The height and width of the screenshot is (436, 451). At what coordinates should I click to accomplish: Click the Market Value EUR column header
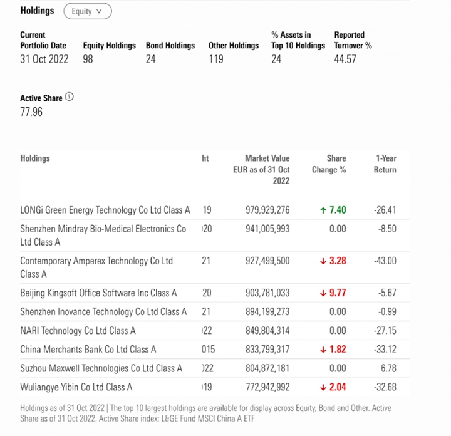point(261,169)
